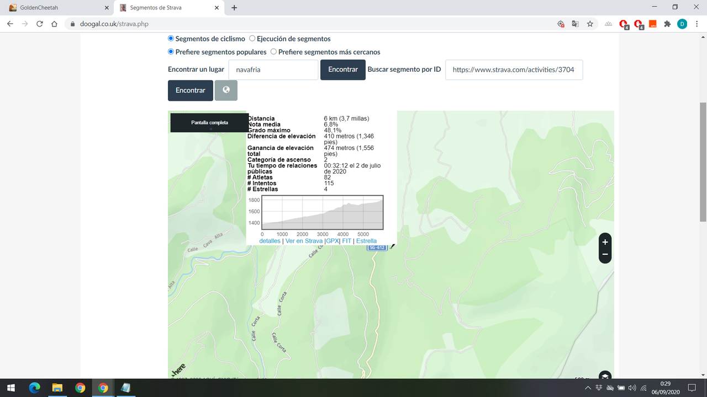Image resolution: width=707 pixels, height=397 pixels.
Task: Open Chrome three-dot menu
Action: point(697,24)
